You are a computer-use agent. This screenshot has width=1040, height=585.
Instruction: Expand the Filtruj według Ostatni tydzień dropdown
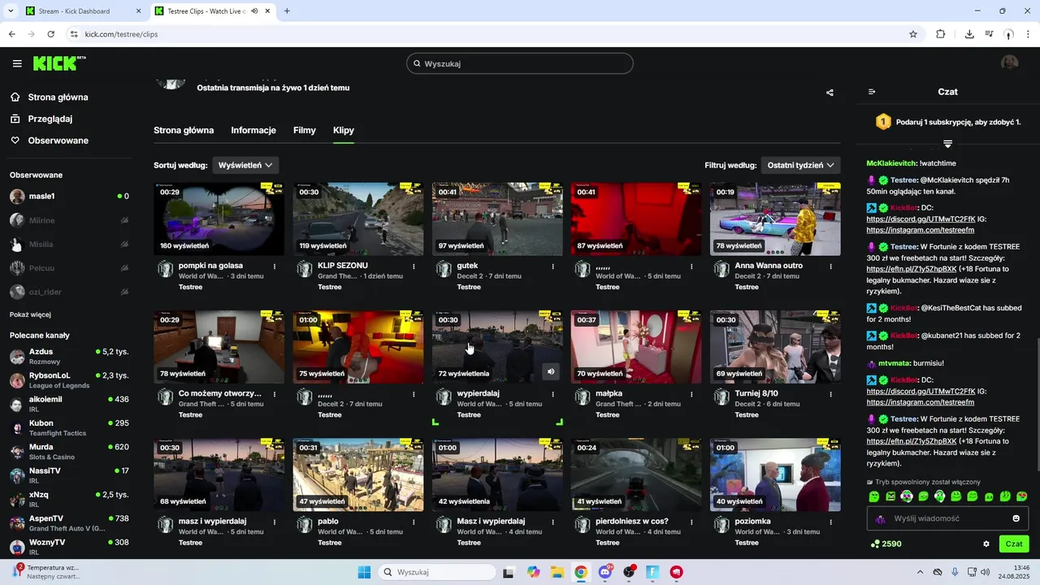click(x=801, y=165)
